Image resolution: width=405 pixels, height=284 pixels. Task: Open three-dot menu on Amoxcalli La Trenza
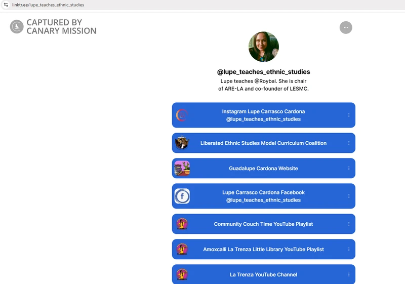pos(349,250)
